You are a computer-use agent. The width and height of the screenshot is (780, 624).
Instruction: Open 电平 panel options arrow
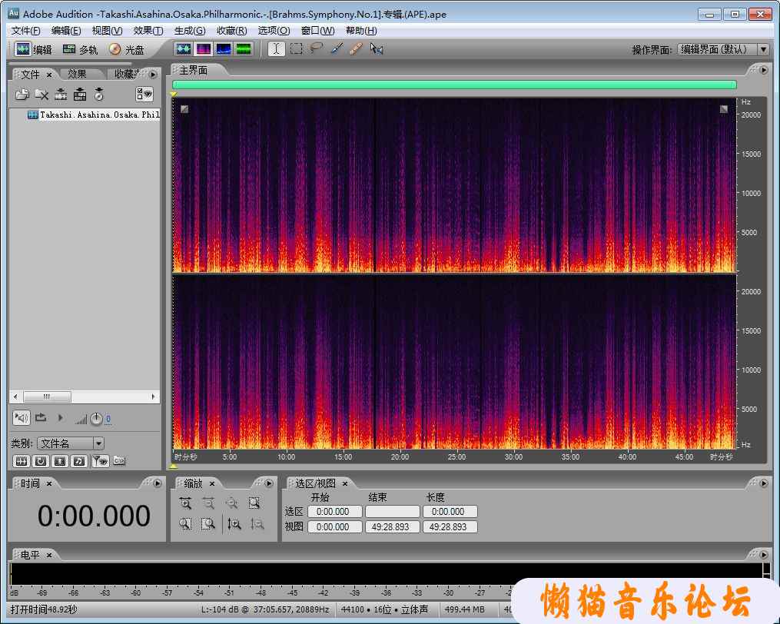764,554
